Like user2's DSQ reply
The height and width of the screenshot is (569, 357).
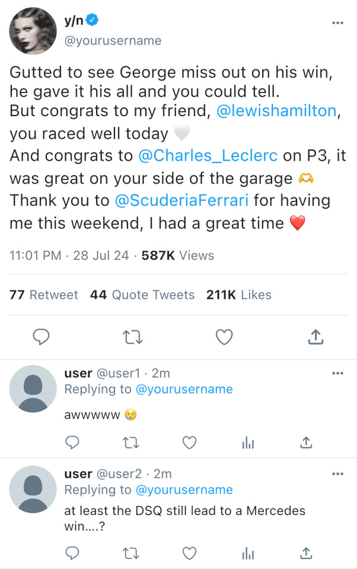(x=189, y=553)
